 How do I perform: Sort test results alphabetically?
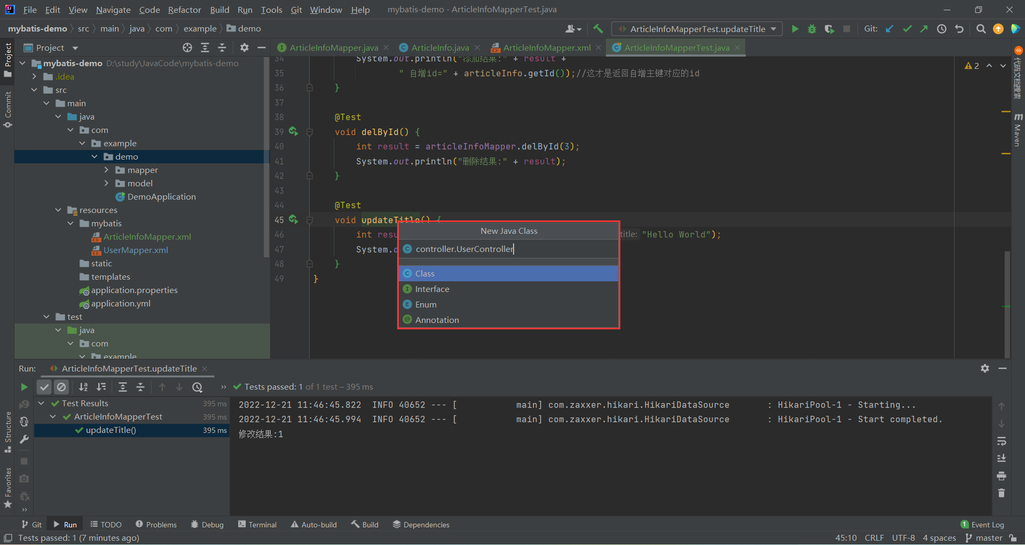point(83,386)
